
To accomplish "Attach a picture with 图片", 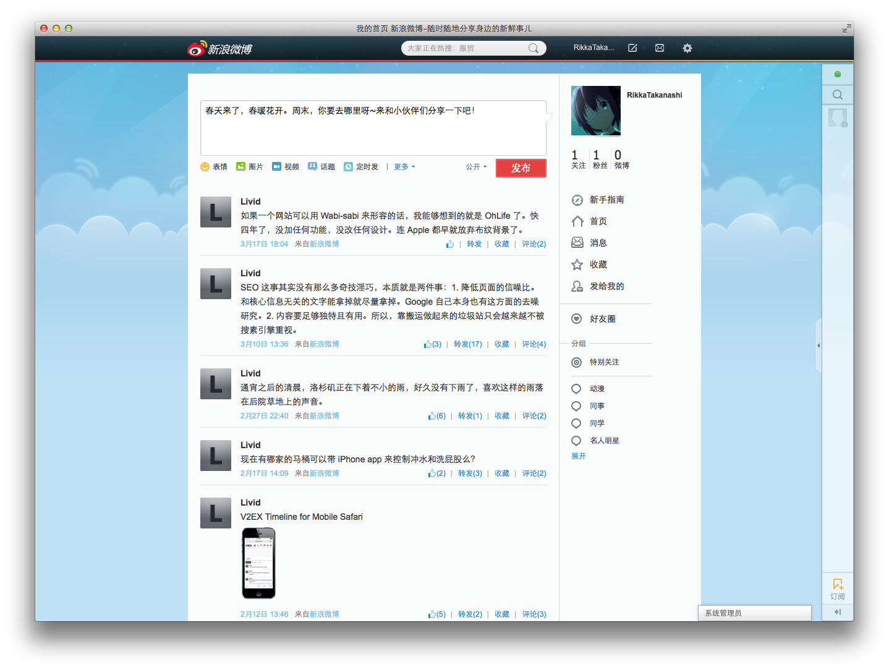I will (250, 167).
